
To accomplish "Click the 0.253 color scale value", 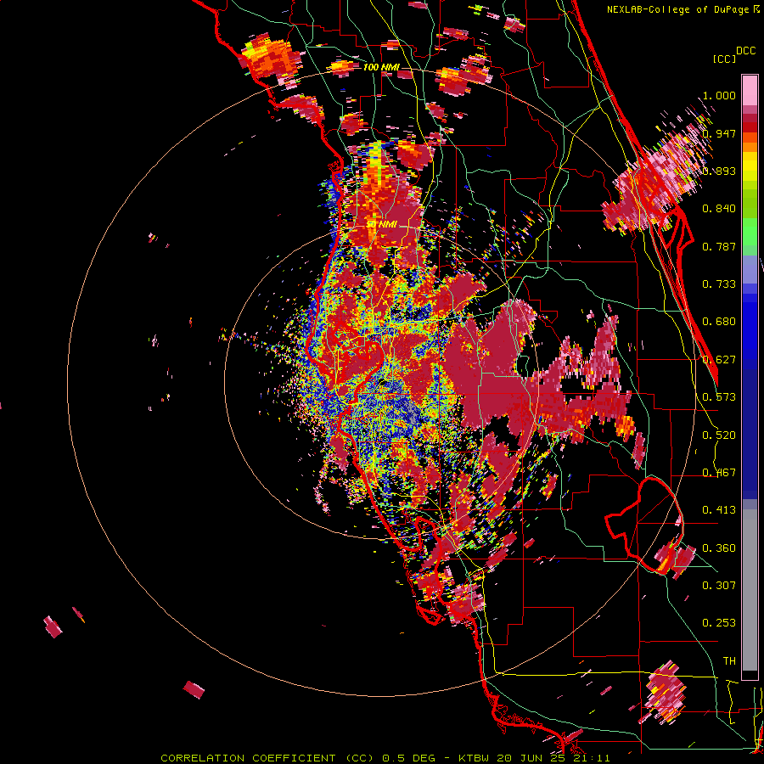I will pos(719,623).
